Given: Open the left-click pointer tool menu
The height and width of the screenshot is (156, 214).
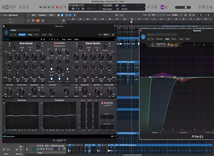Looking at the screenshot, I should click(117, 15).
